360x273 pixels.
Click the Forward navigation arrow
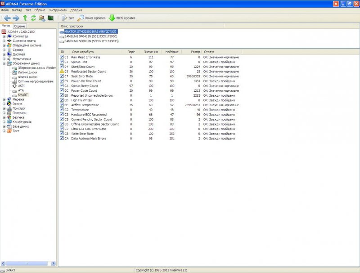(16, 18)
